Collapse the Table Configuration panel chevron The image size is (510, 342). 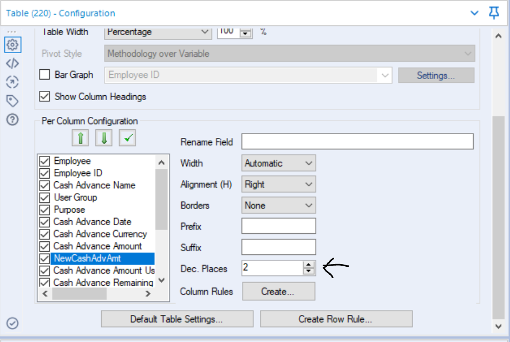(x=475, y=12)
